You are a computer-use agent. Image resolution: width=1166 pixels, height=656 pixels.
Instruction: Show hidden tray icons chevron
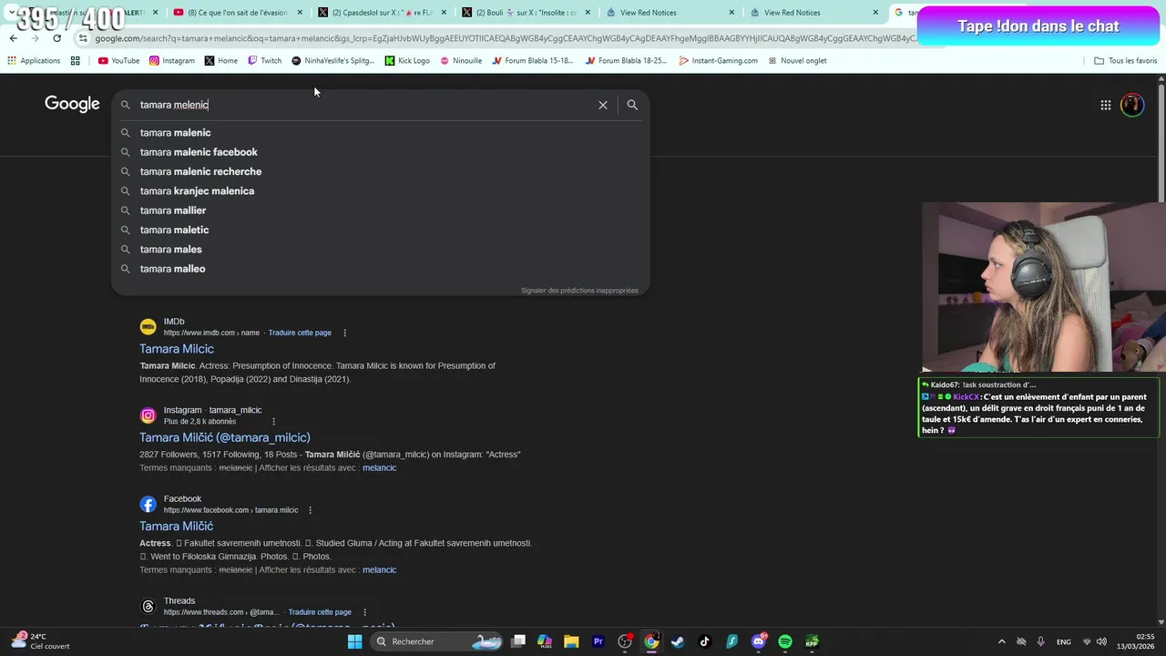(x=1001, y=641)
